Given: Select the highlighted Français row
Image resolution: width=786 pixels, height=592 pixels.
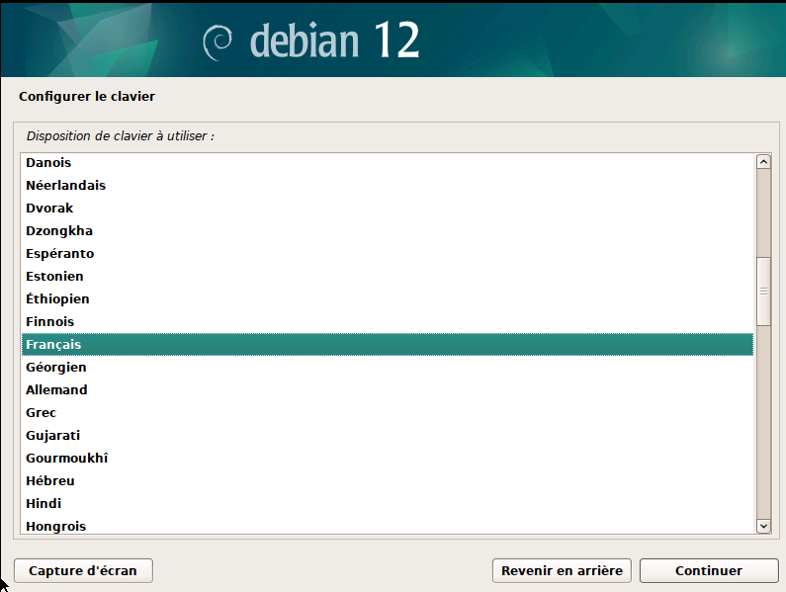Looking at the screenshot, I should pyautogui.click(x=387, y=344).
